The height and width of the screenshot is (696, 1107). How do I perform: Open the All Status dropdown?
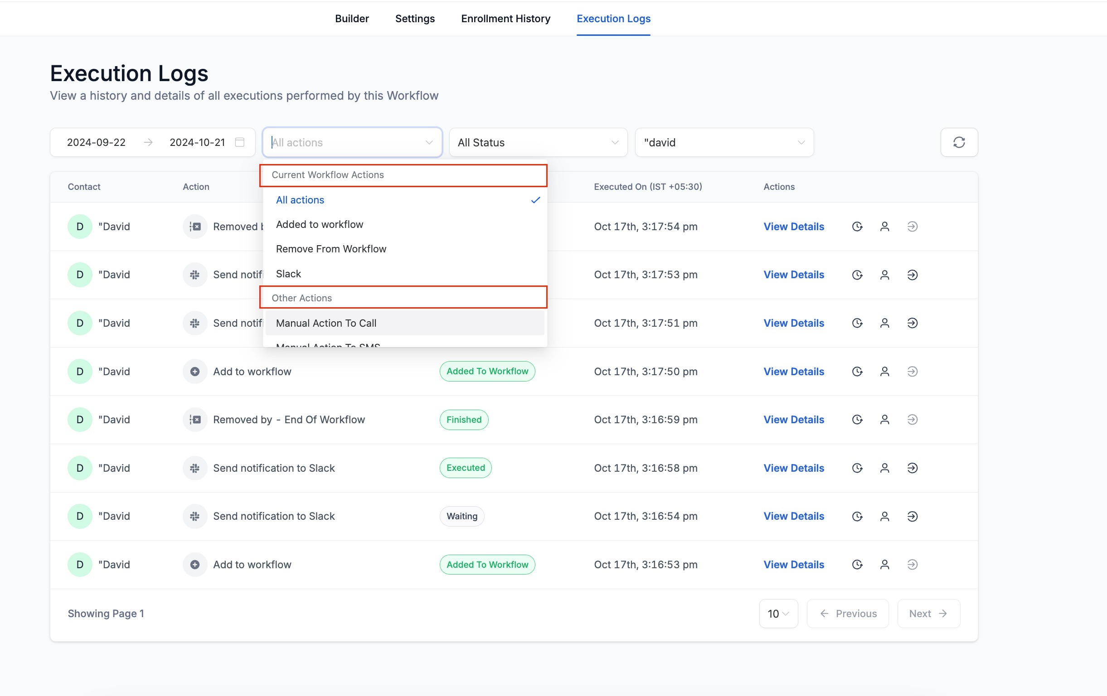538,142
